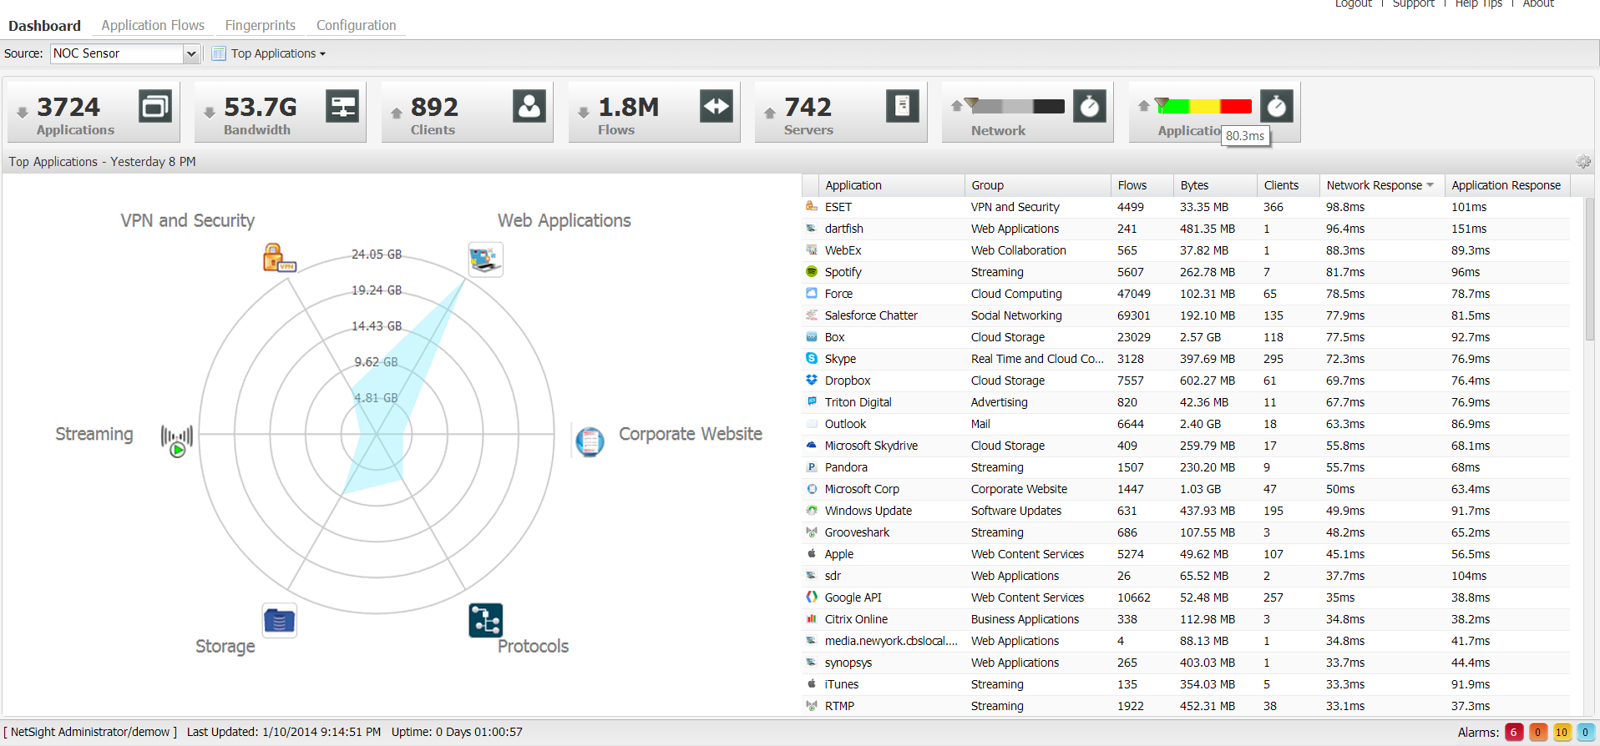
Task: Click the Support link
Action: click(x=1413, y=4)
